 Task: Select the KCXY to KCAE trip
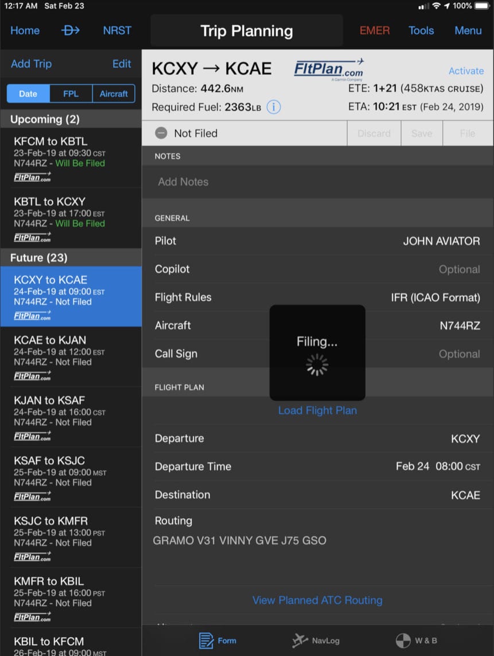click(71, 296)
